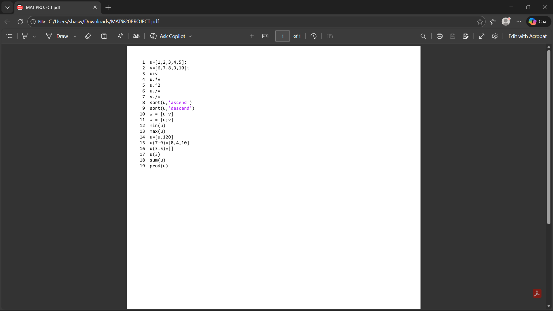Click the line 'u(7:9)=[8,4,10]'
The height and width of the screenshot is (311, 553).
coord(169,143)
